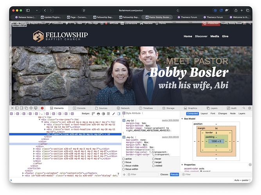Viewport: 261px width, 195px height.
Task: Click the print styles printer icon
Action: (x=98, y=113)
